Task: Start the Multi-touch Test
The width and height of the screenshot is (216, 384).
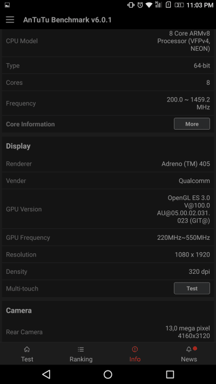Action: 192,288
